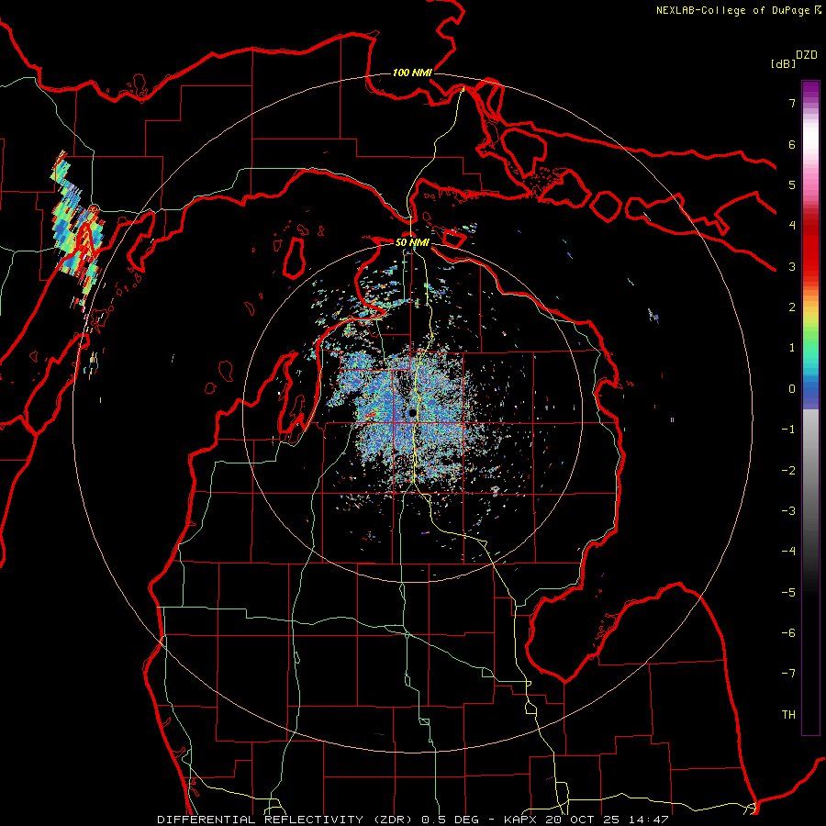Click the -2 value on the color scale

point(788,471)
